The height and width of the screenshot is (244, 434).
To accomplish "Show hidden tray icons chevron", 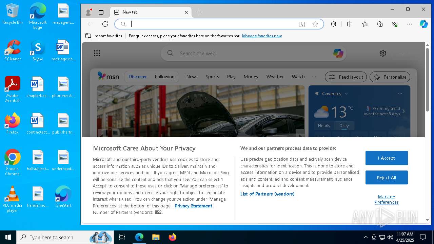I will click(x=366, y=237).
